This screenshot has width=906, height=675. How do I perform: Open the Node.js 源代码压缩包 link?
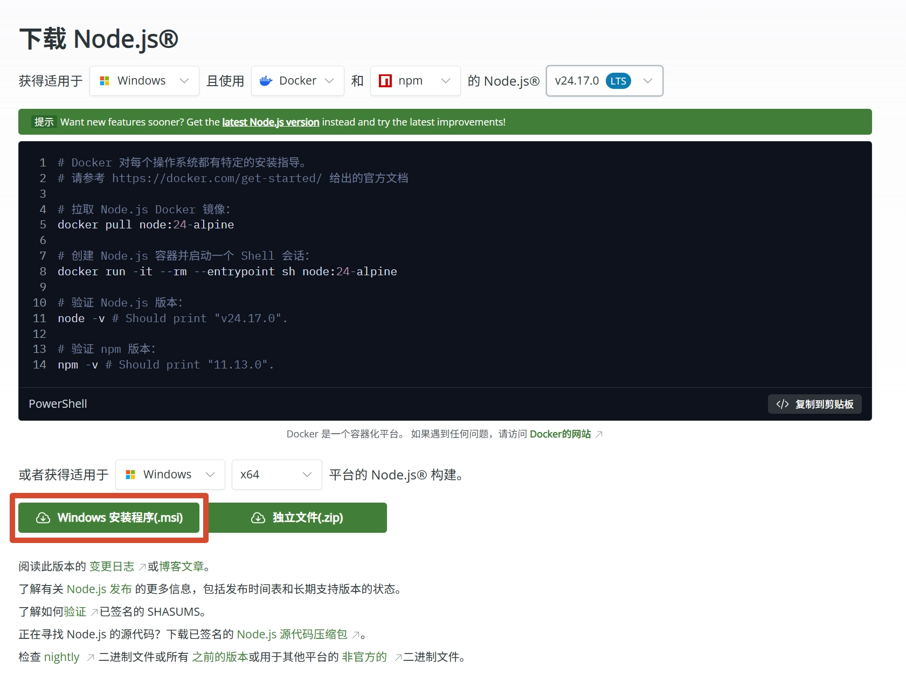(292, 635)
